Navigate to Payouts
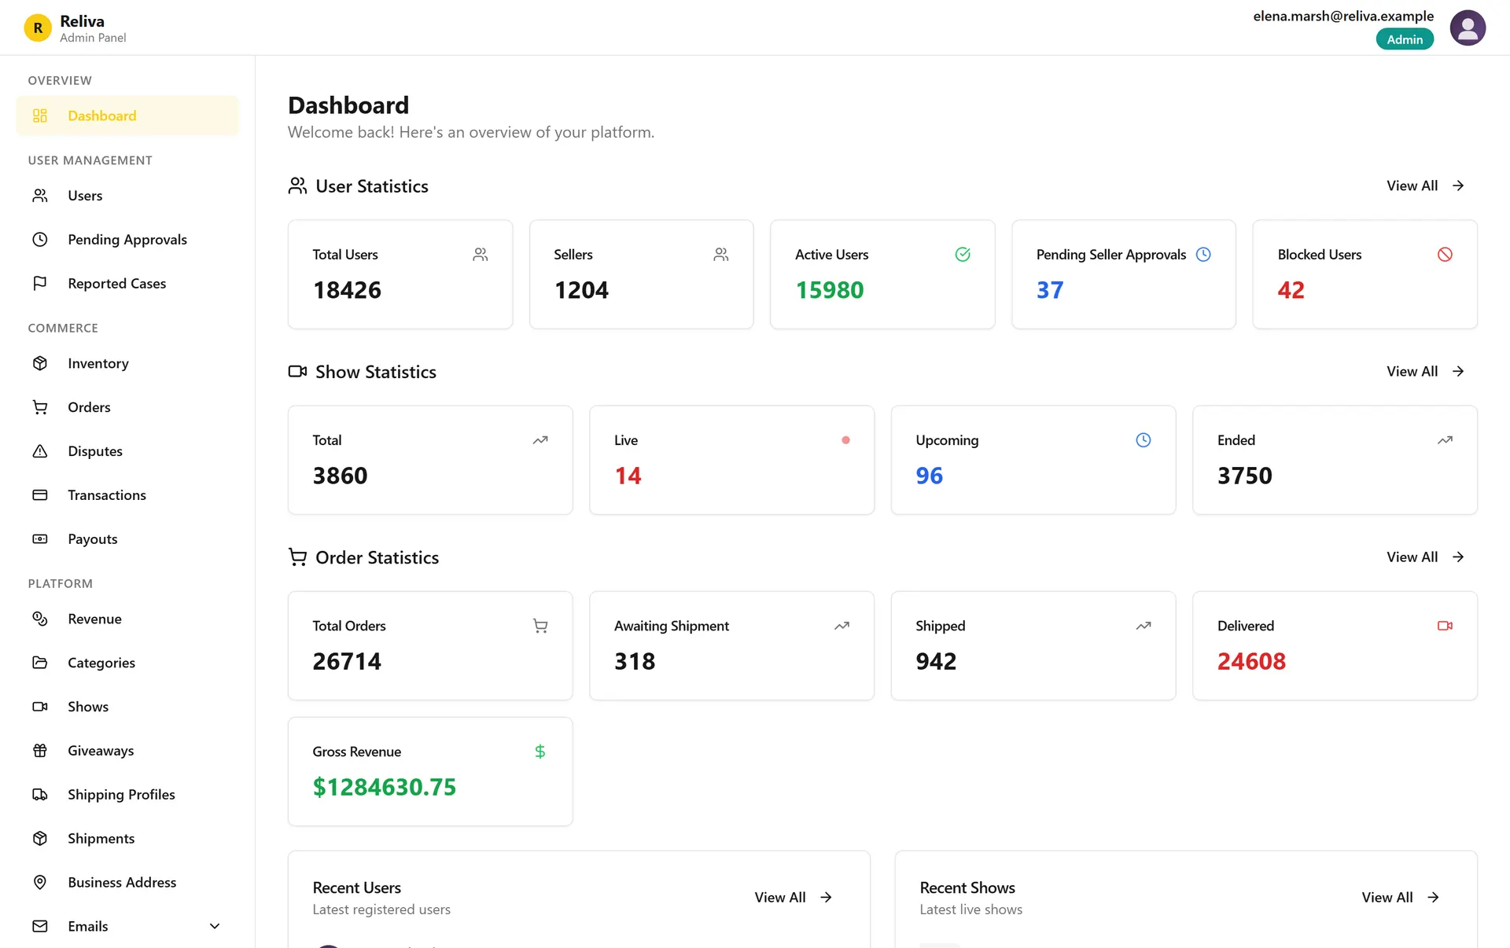 pyautogui.click(x=127, y=539)
